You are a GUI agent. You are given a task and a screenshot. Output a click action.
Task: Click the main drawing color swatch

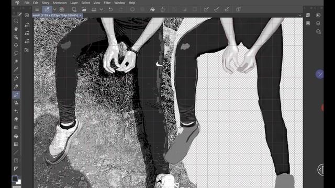(15, 179)
